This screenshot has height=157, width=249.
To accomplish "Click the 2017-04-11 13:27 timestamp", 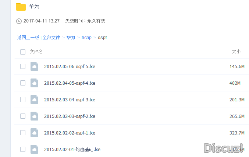I will [x=42, y=21].
